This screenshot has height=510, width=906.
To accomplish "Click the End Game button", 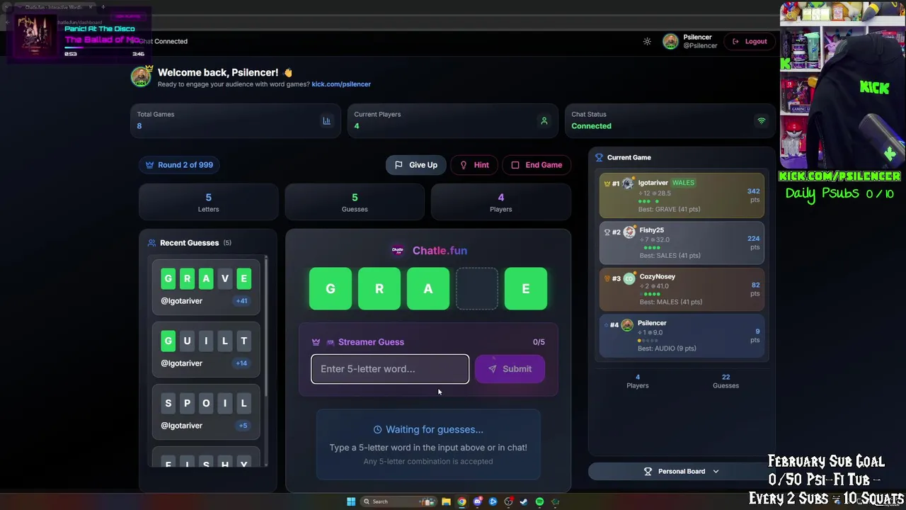I will coord(537,165).
